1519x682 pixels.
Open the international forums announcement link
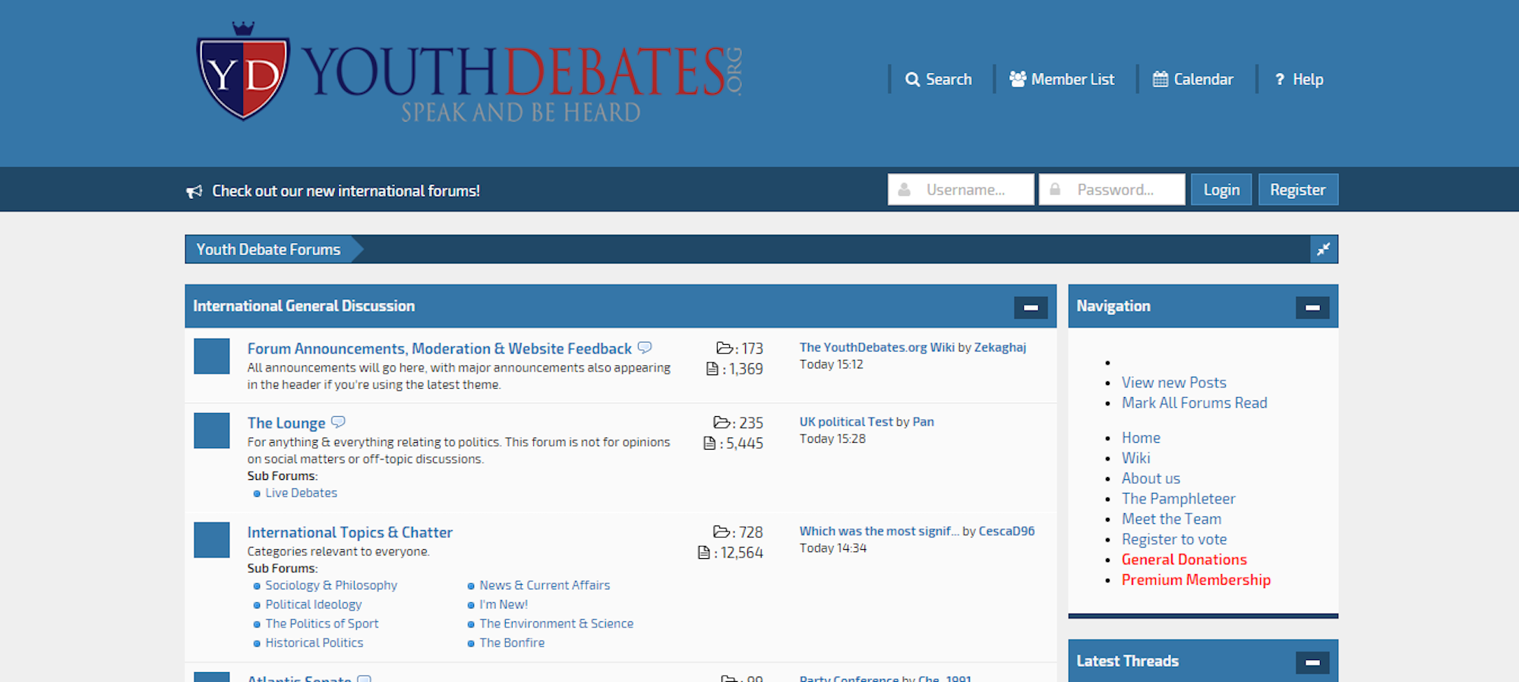(x=346, y=191)
